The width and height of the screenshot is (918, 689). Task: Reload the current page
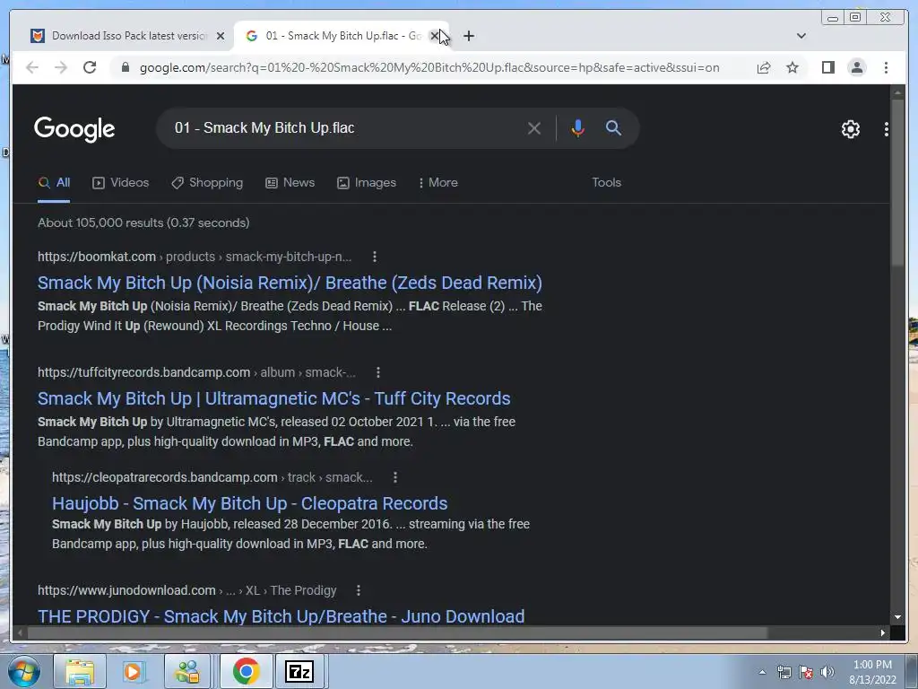pos(90,67)
